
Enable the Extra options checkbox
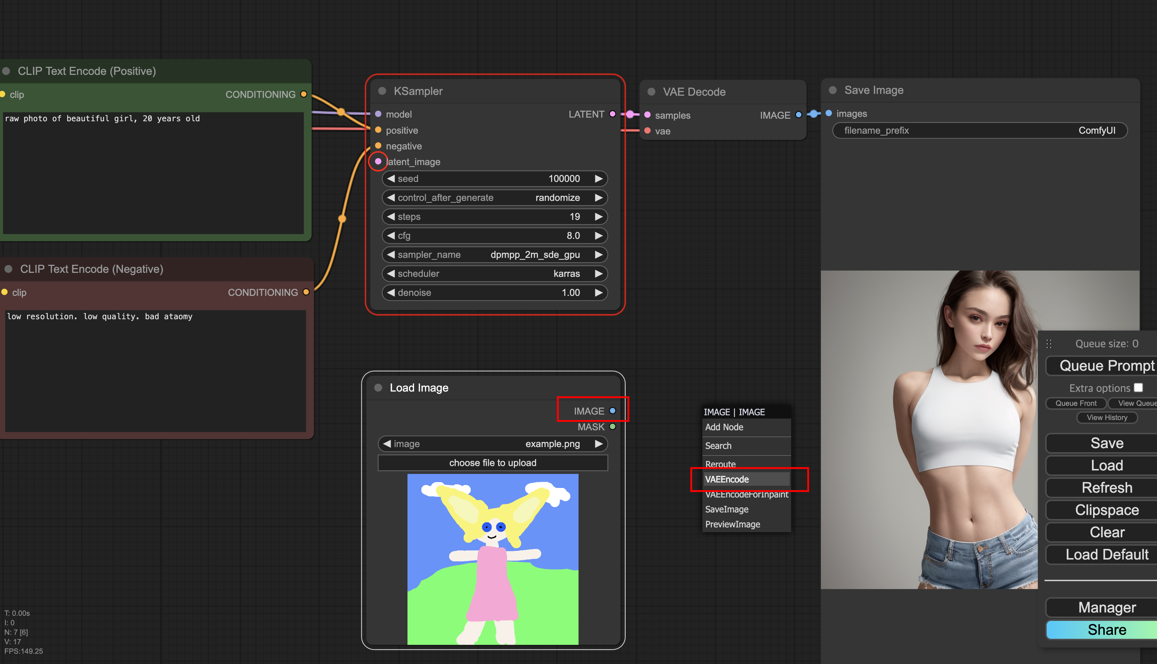1138,388
